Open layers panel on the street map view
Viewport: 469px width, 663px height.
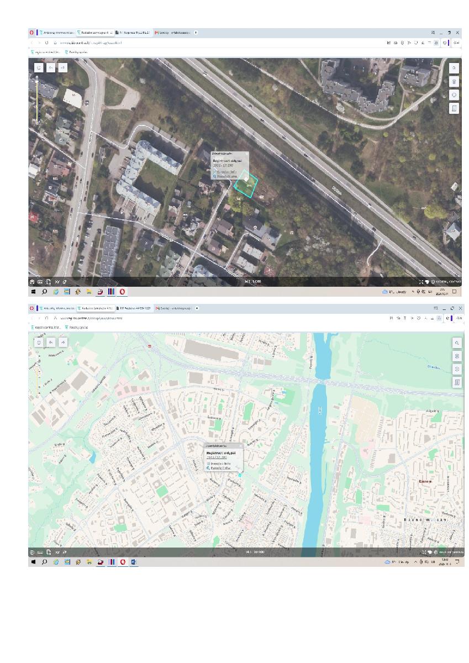457,356
